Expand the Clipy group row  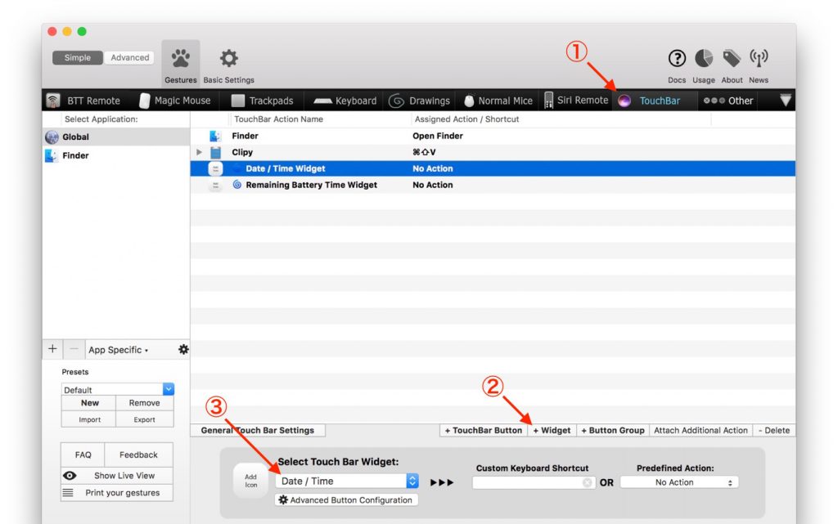coord(199,152)
